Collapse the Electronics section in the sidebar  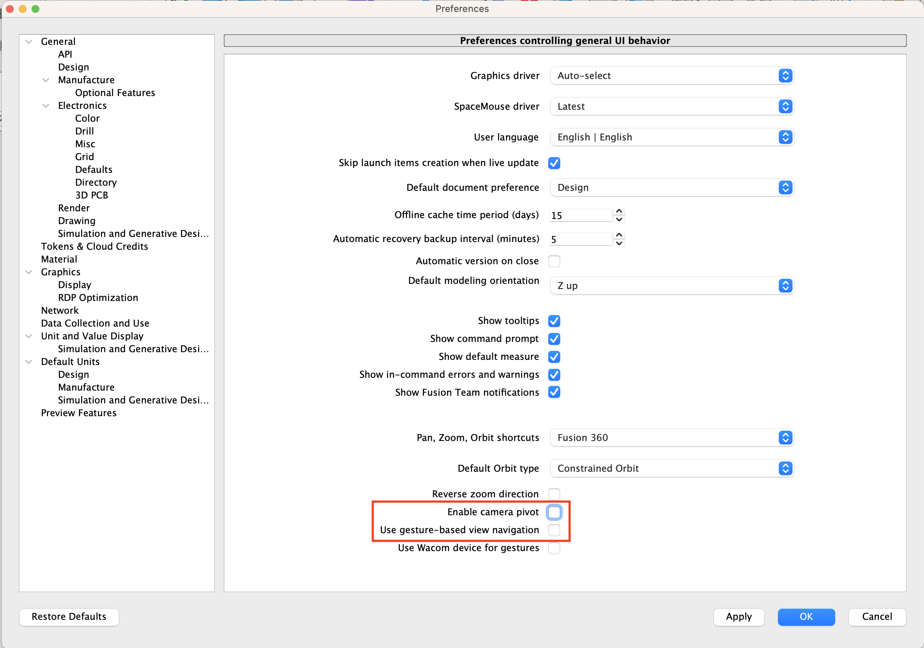(46, 105)
